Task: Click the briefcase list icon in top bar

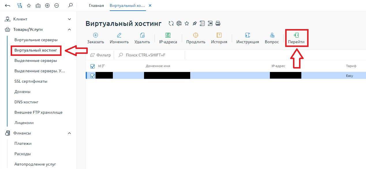Action: (x=38, y=5)
